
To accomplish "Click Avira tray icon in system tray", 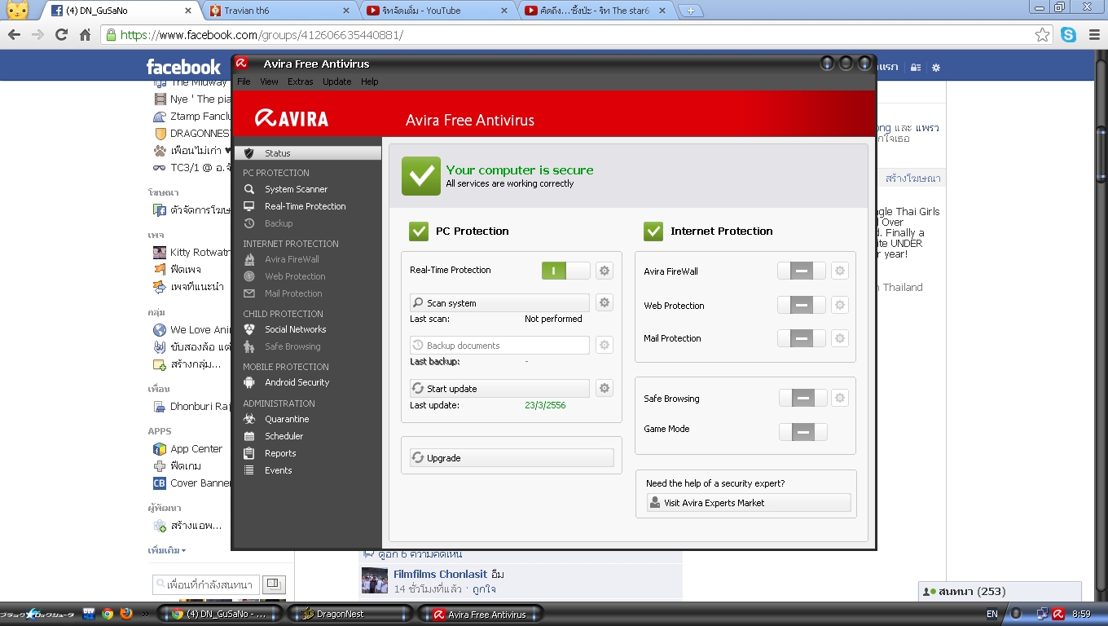I will (1058, 614).
